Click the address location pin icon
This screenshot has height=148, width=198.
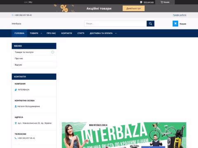tap(16, 123)
